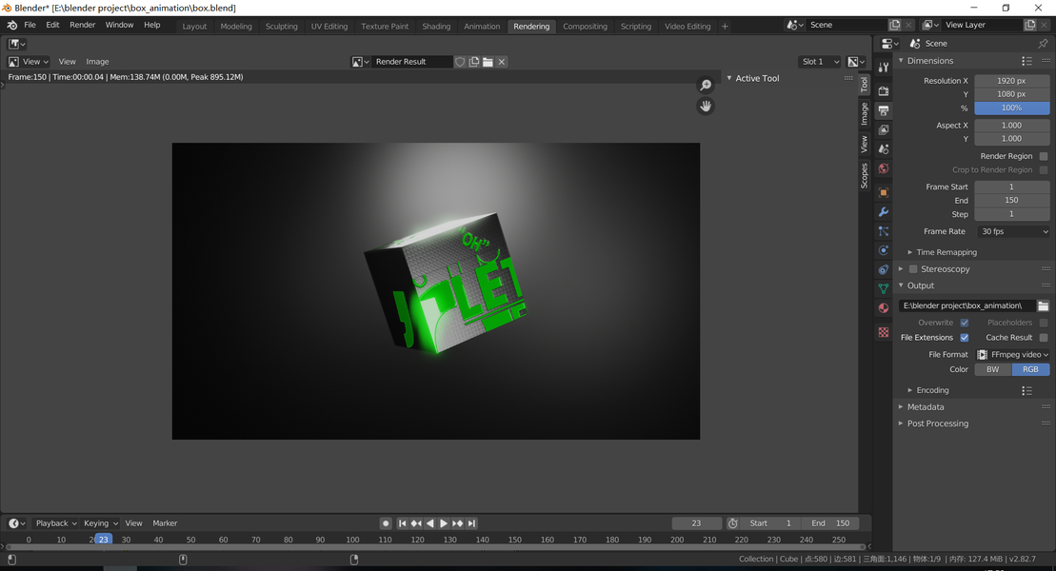
Task: Click the resolution percentage 100% slider
Action: tap(1011, 108)
